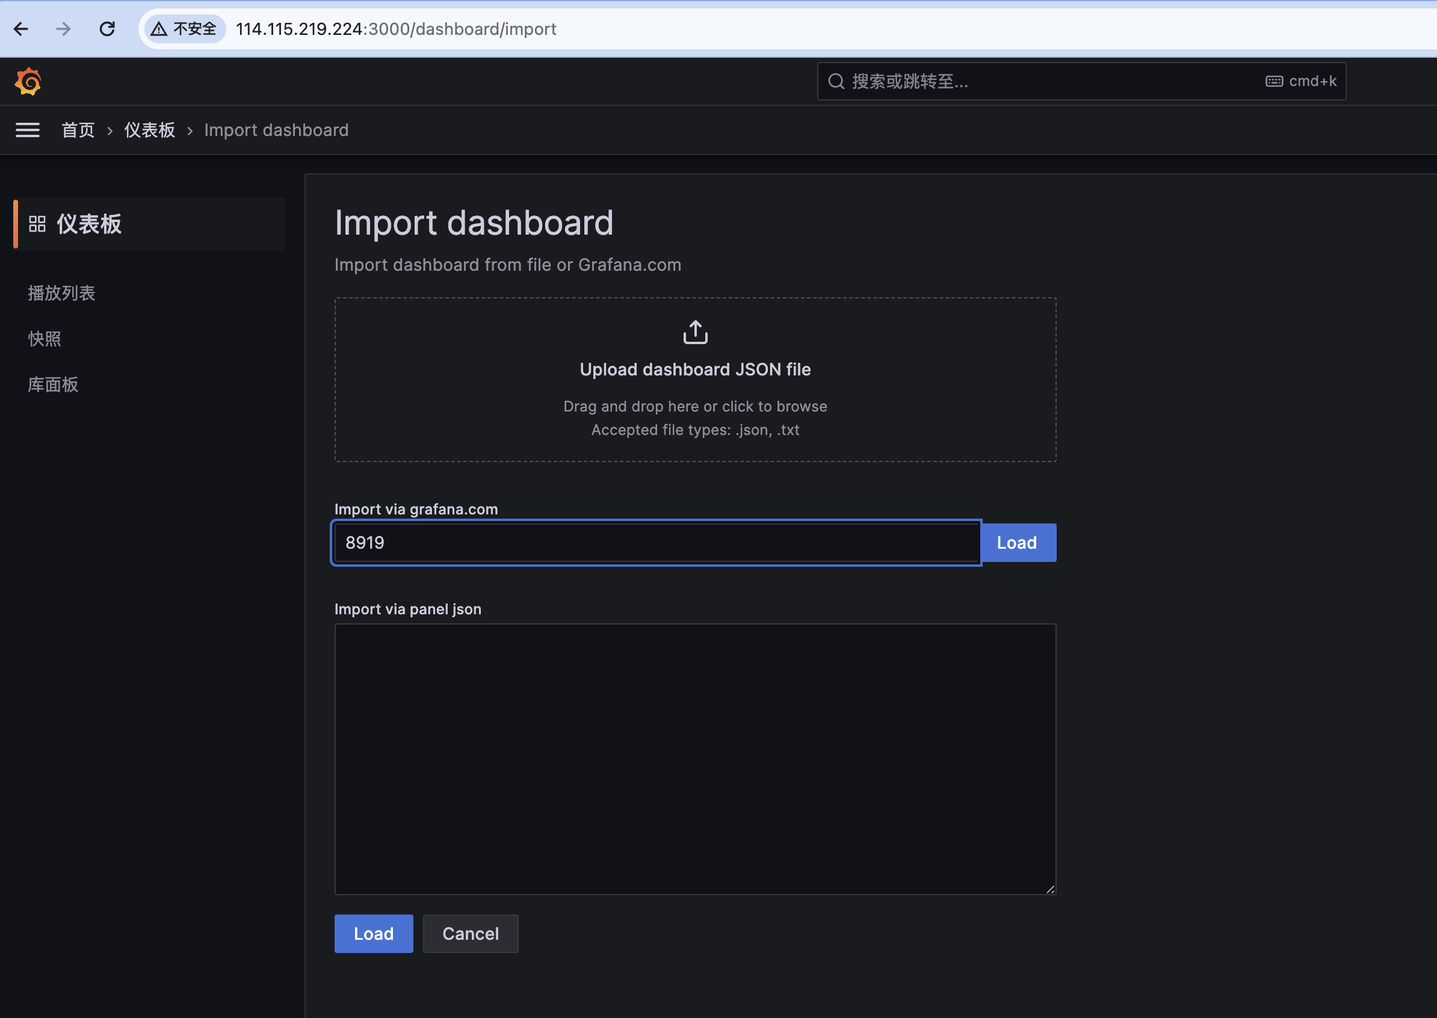Click the 不安全 security warning badge
Image resolution: width=1437 pixels, height=1018 pixels.
[184, 29]
